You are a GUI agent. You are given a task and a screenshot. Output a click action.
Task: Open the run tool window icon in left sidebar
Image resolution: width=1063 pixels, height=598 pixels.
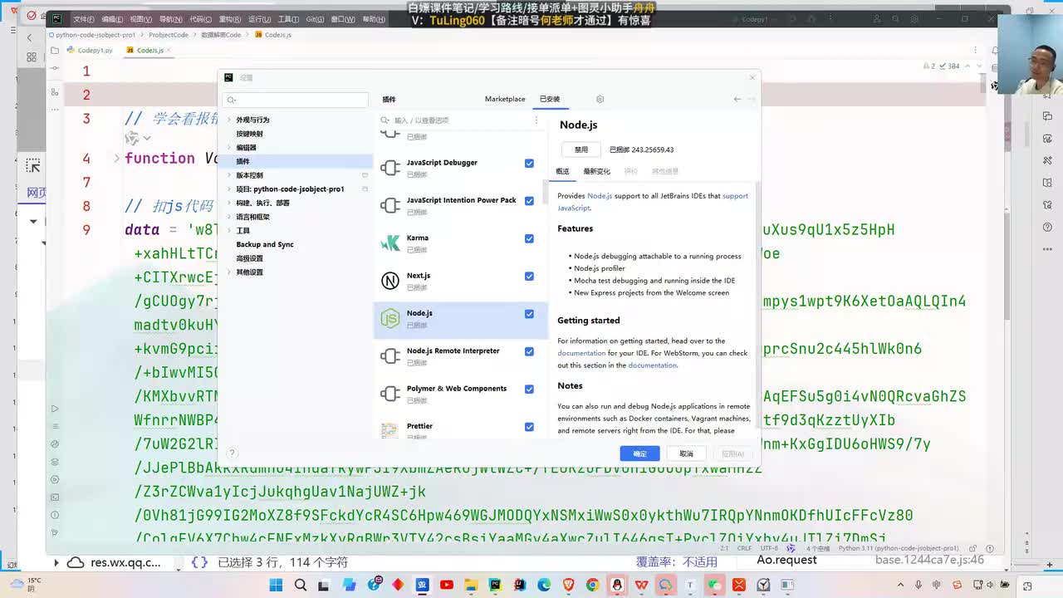[55, 409]
